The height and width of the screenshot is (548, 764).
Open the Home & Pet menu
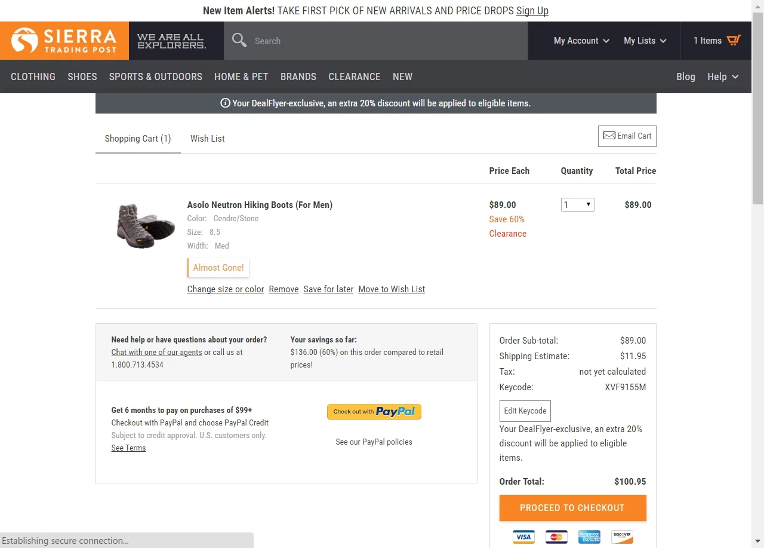pos(241,76)
